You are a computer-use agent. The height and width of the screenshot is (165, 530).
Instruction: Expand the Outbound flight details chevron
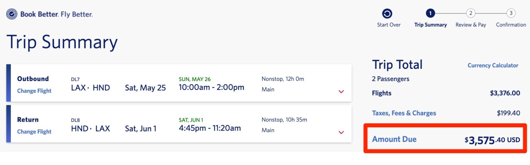click(x=341, y=92)
